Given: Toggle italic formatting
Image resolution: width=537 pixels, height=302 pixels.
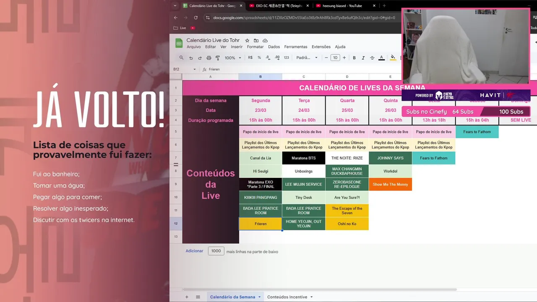Looking at the screenshot, I should tap(363, 58).
